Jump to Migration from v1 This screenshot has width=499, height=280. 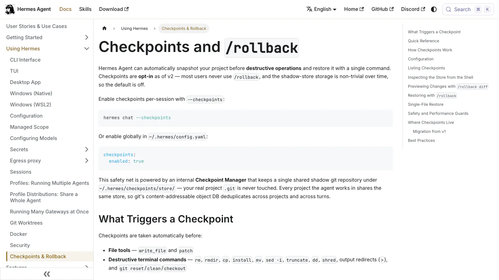pyautogui.click(x=429, y=131)
